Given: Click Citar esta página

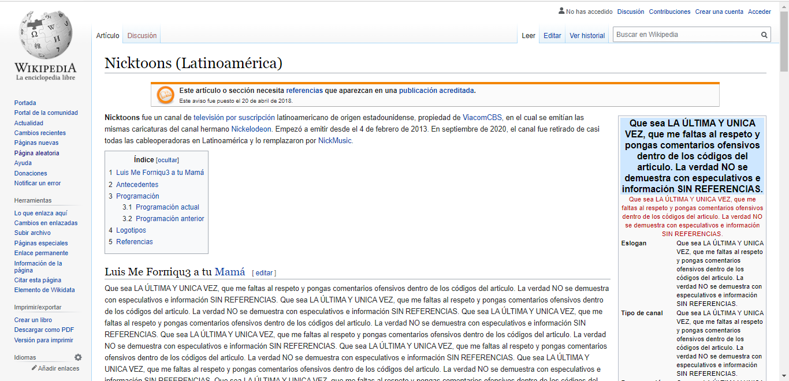Looking at the screenshot, I should (38, 281).
